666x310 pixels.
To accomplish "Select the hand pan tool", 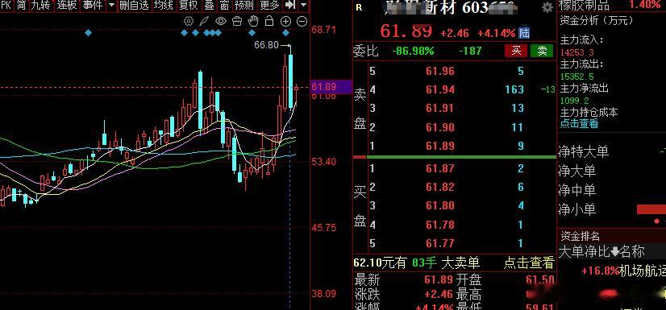I will tap(253, 21).
